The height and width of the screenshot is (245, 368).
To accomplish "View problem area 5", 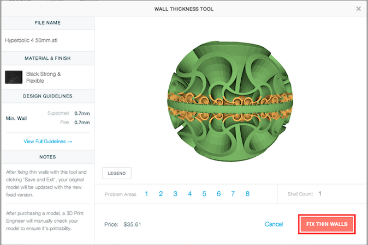I will point(204,194).
